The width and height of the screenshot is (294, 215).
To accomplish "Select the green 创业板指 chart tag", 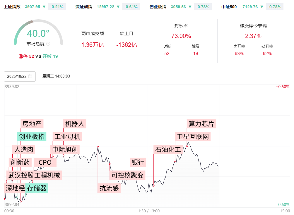I will coord(32,136).
